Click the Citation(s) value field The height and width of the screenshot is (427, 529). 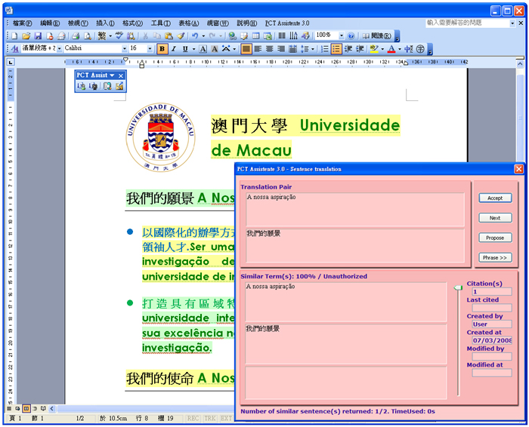point(492,292)
